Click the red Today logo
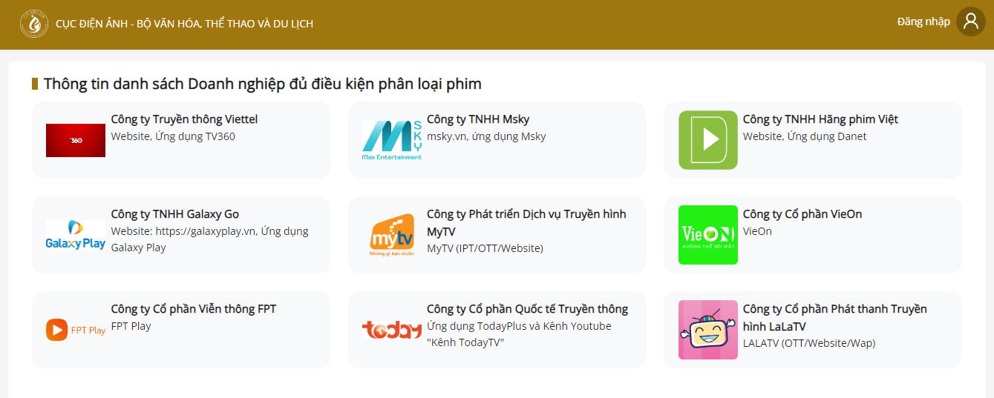 pos(392,330)
